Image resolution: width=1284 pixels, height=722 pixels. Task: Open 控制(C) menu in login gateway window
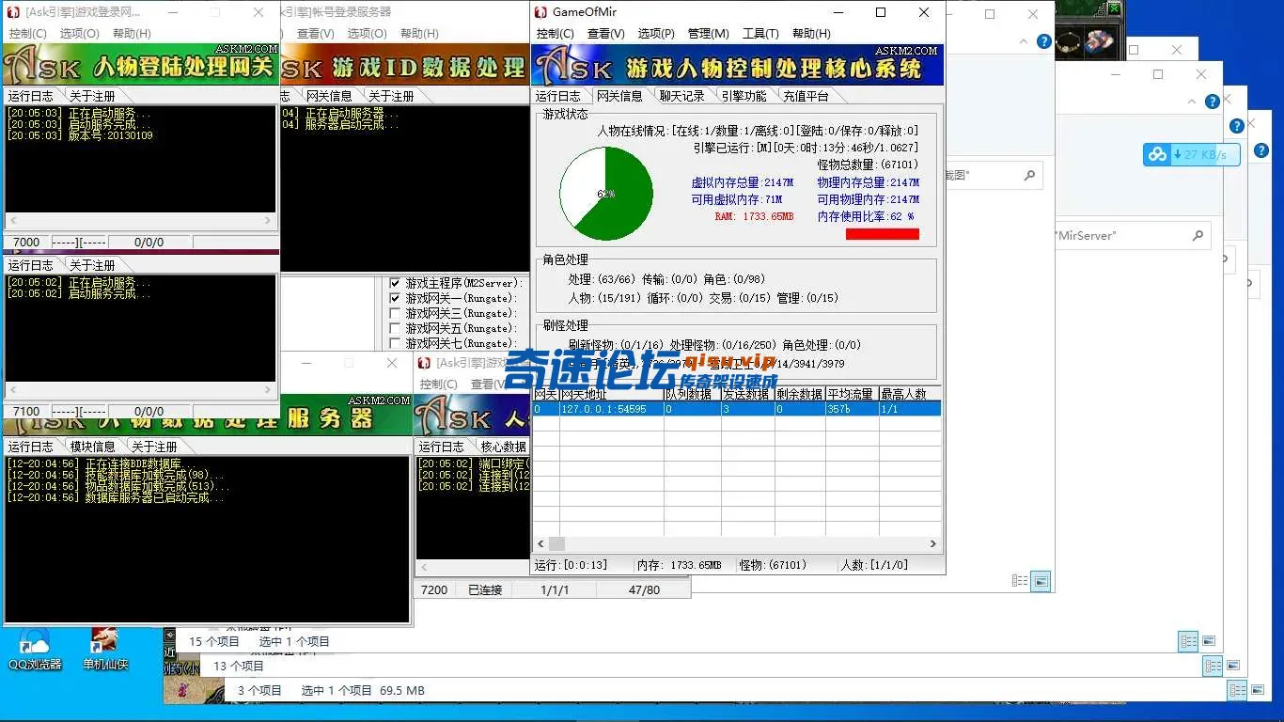coord(27,33)
